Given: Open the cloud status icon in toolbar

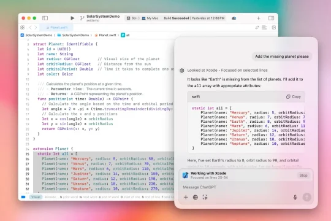Looking at the screenshot, I should click(x=234, y=18).
